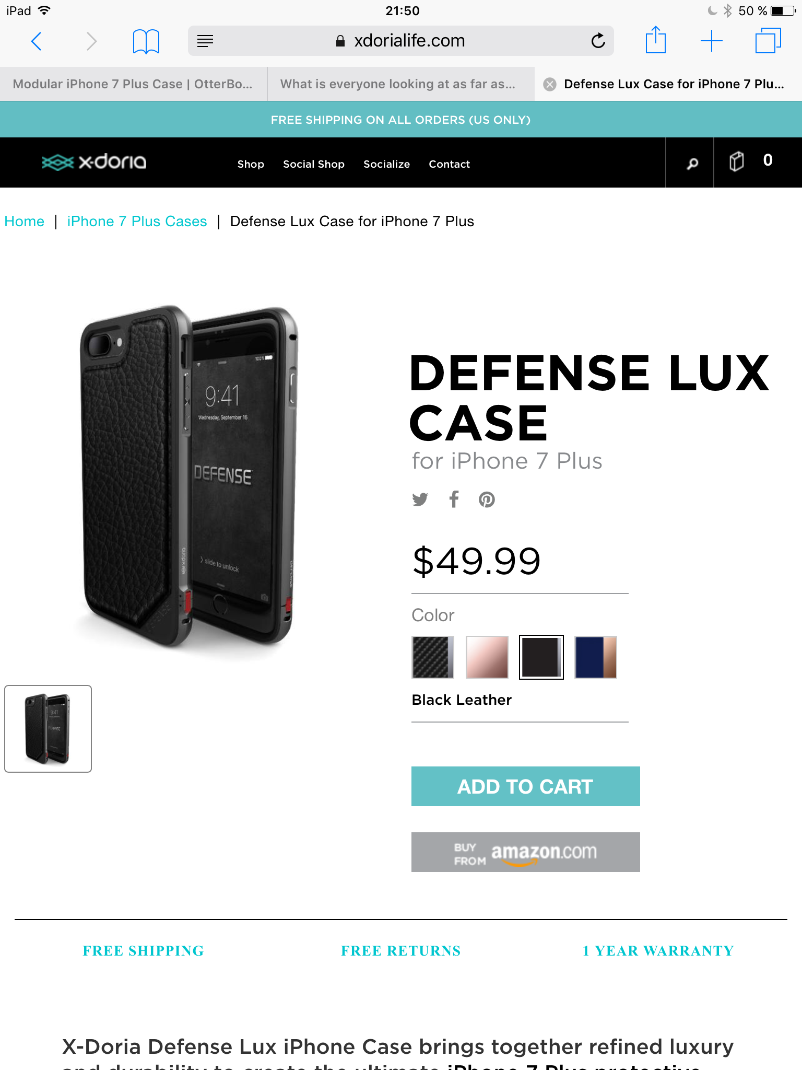The width and height of the screenshot is (802, 1070).
Task: Show all open tabs overview icon
Action: [768, 40]
